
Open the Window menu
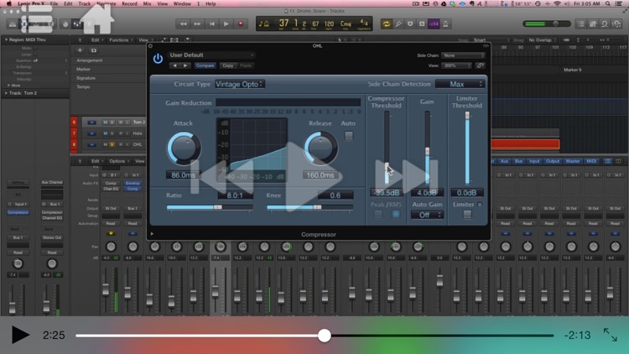coord(182,3)
